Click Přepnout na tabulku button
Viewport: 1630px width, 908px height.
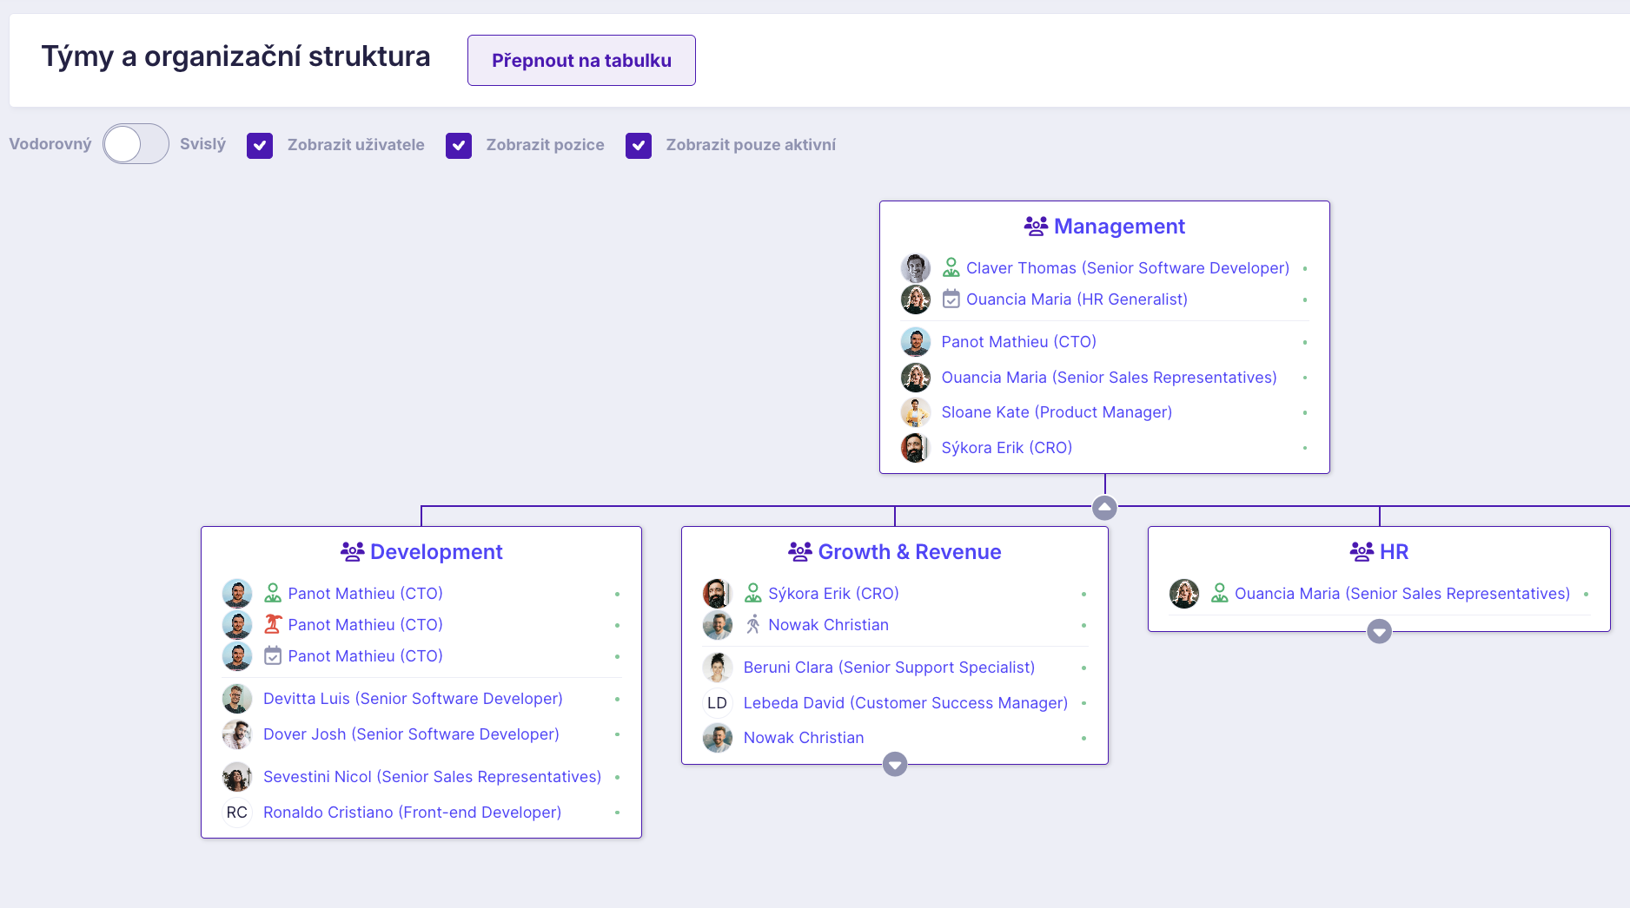[581, 61]
